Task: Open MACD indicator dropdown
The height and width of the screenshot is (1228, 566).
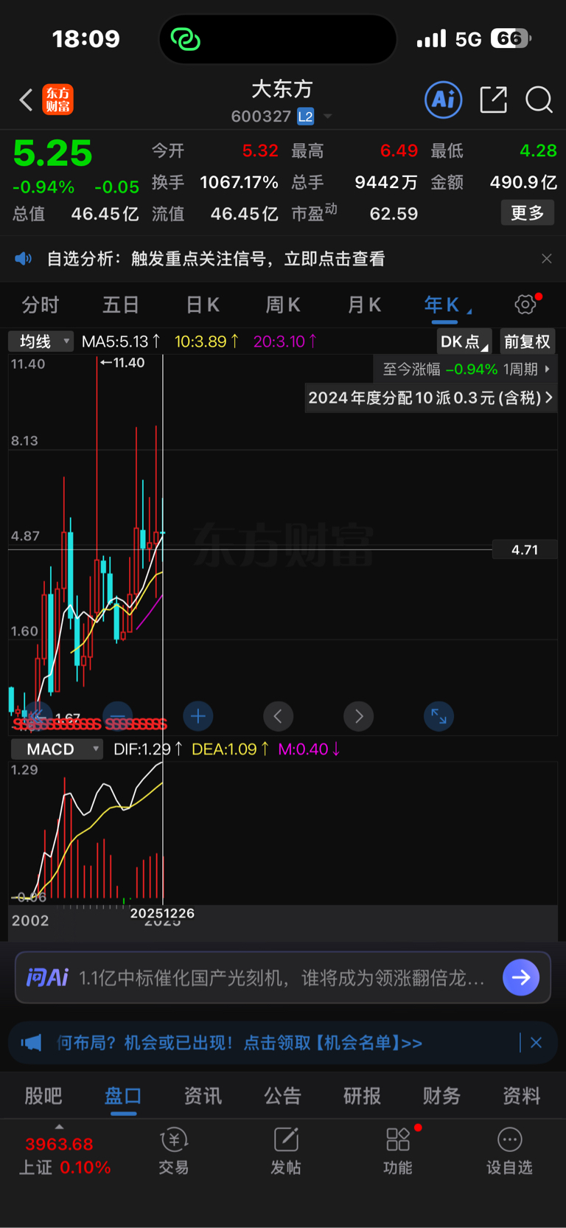Action: [x=57, y=749]
